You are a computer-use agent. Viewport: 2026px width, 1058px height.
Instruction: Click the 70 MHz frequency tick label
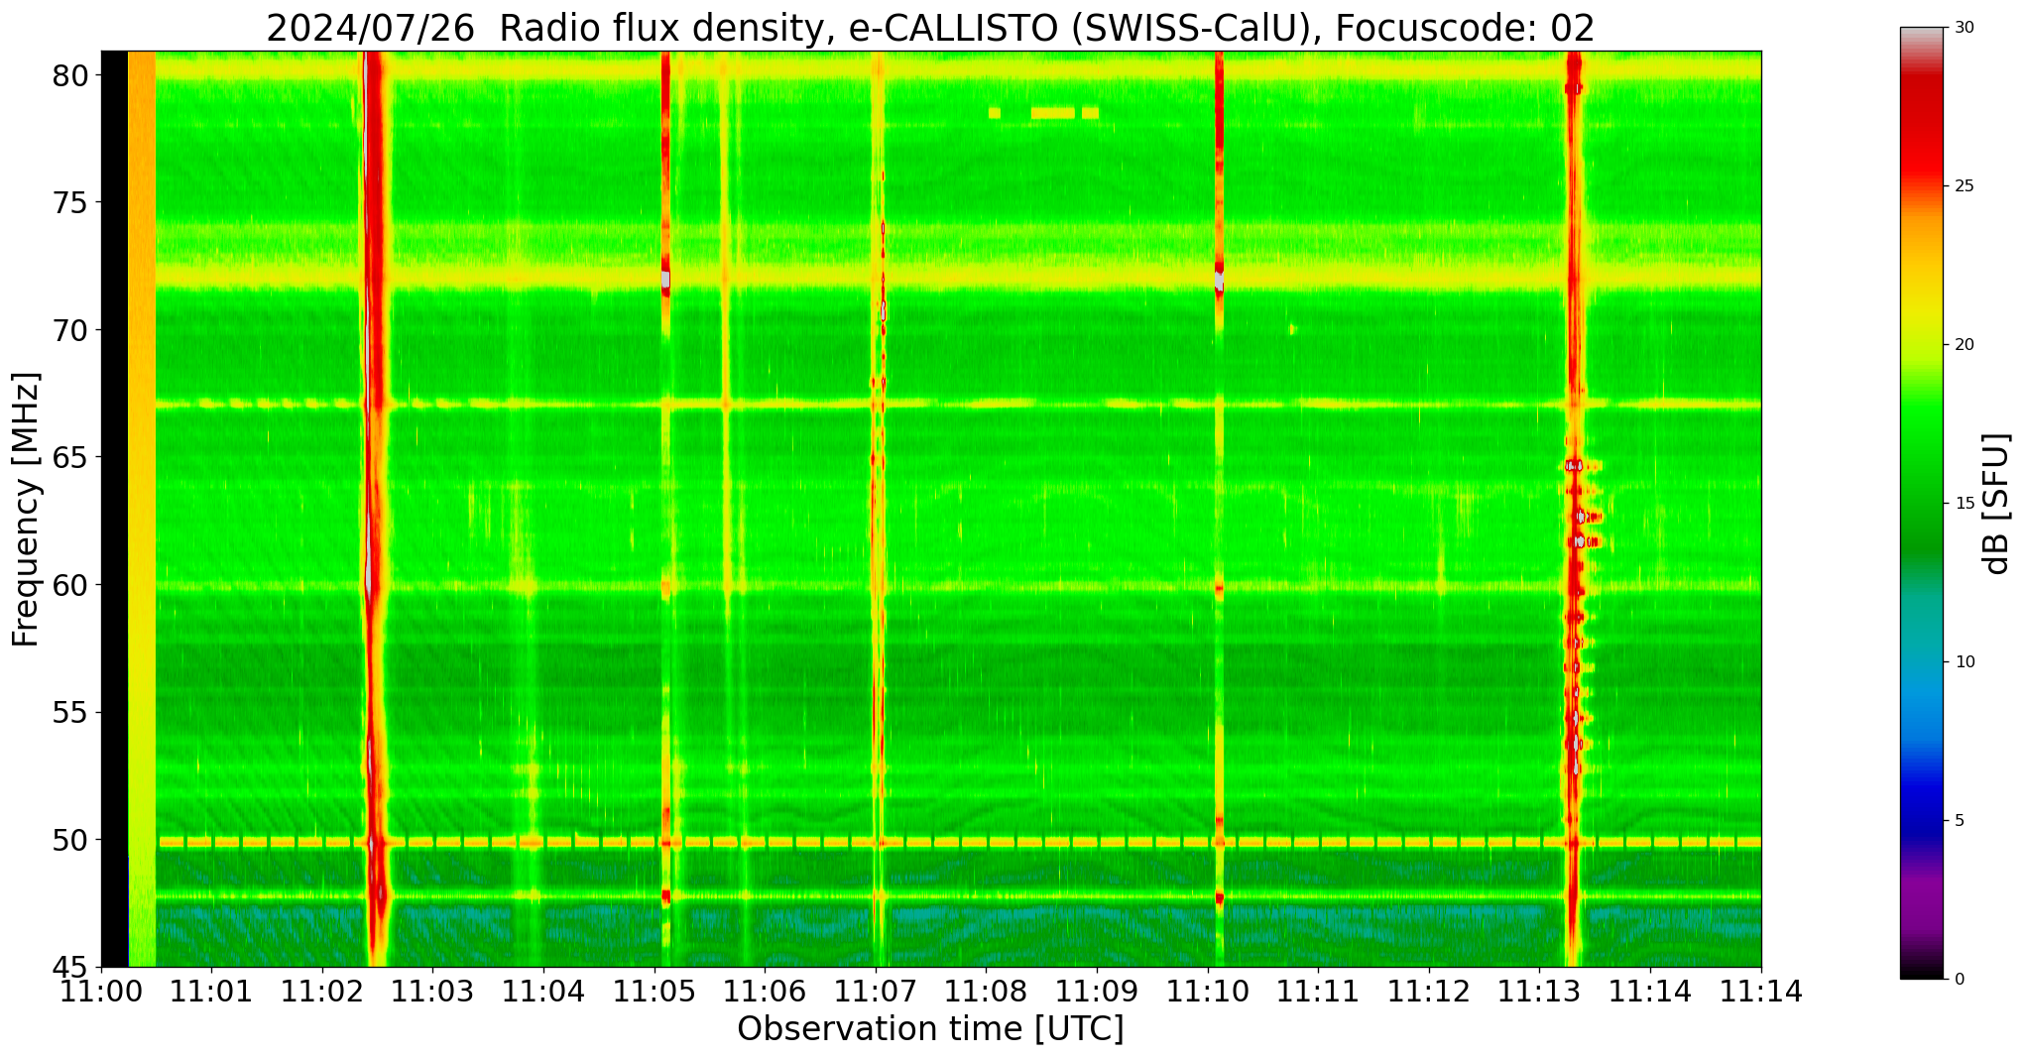click(x=70, y=330)
